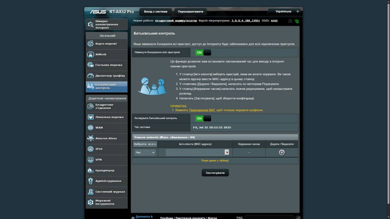Click the Застосувати apply button

tap(215, 173)
